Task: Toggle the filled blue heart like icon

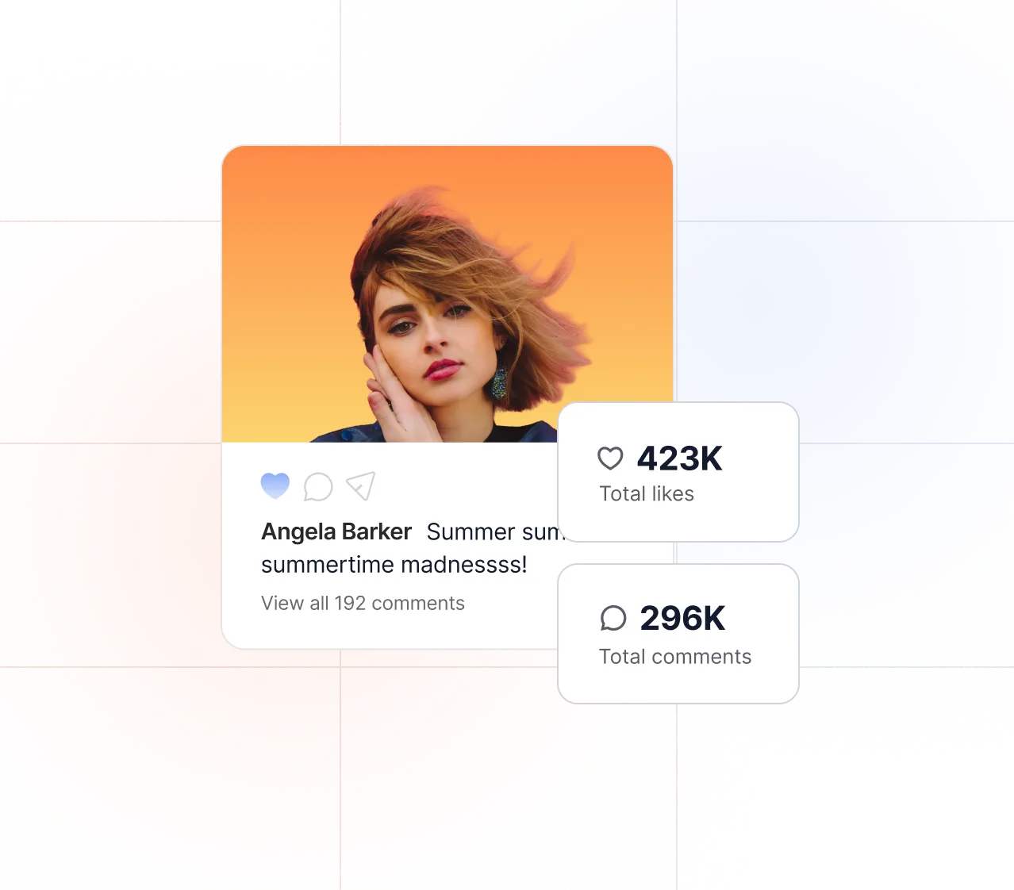Action: click(x=275, y=485)
